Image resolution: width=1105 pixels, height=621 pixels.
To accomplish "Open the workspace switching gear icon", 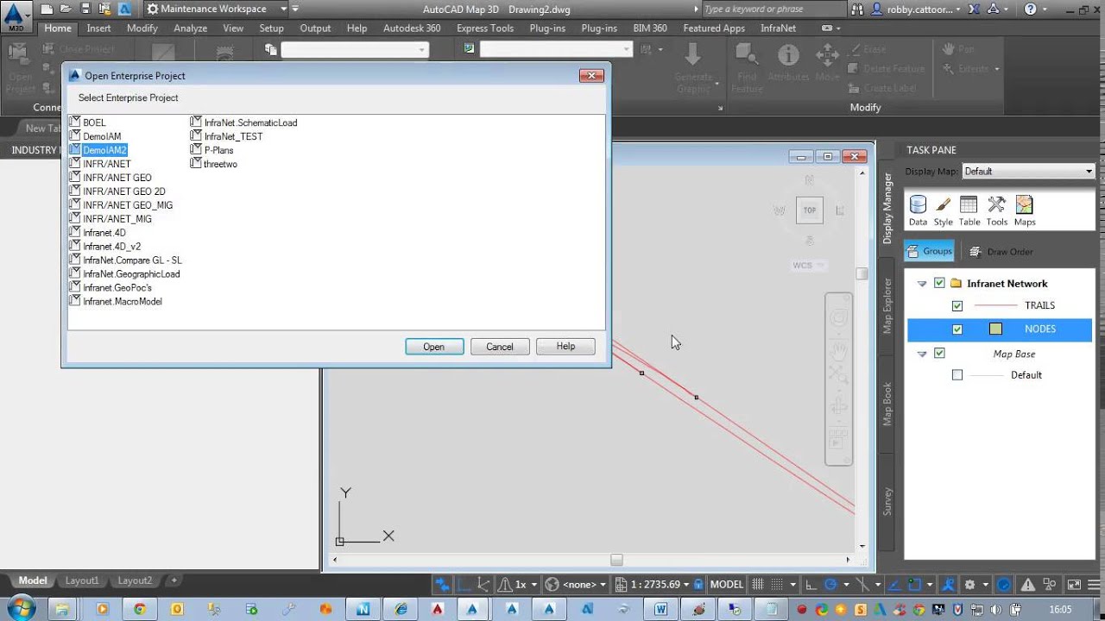I will point(969,584).
